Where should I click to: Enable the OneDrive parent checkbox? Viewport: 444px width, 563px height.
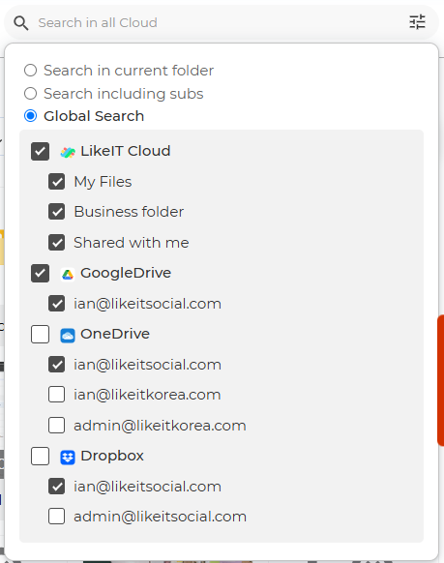click(x=41, y=335)
